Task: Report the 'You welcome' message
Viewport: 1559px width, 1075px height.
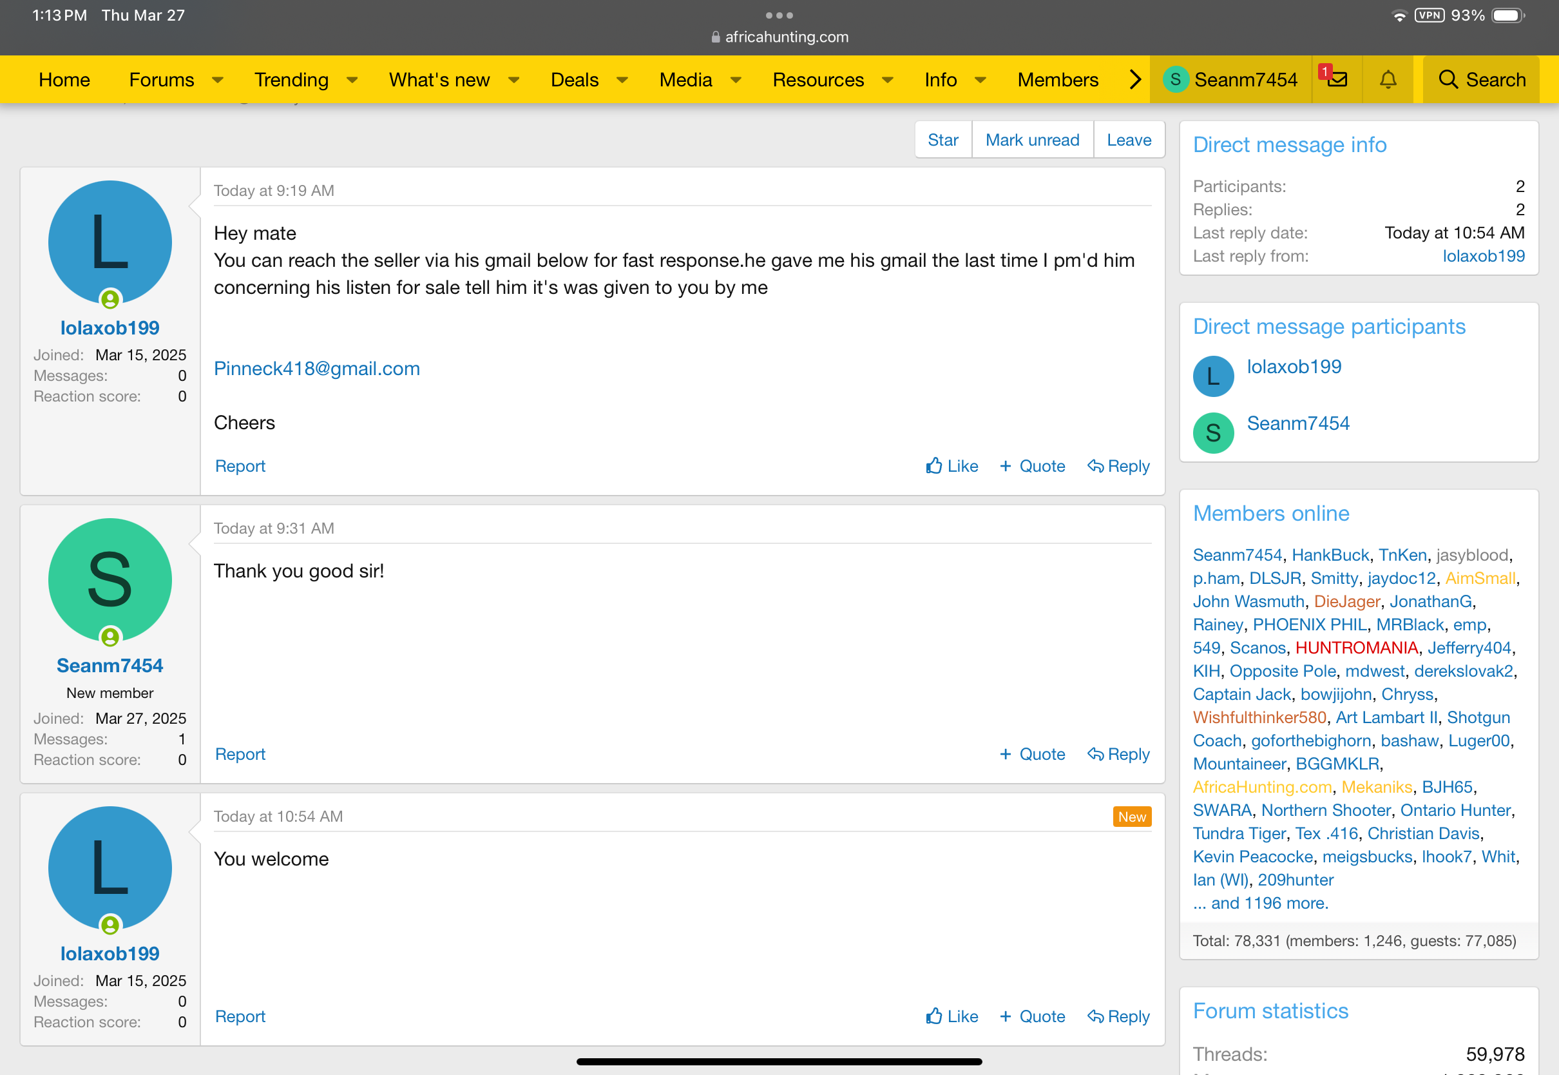Action: click(240, 1016)
